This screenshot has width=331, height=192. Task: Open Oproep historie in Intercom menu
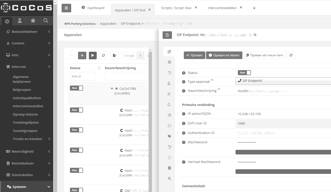[25, 114]
